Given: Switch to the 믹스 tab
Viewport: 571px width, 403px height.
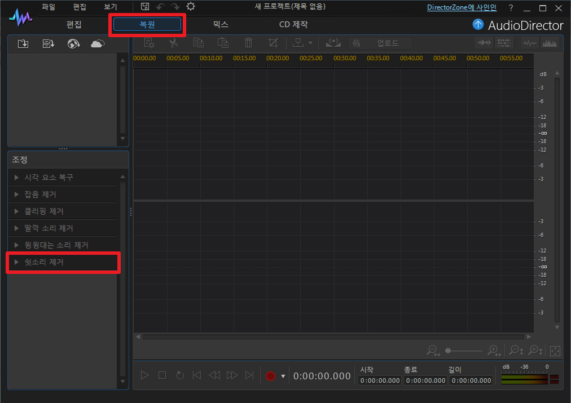Looking at the screenshot, I should (221, 24).
